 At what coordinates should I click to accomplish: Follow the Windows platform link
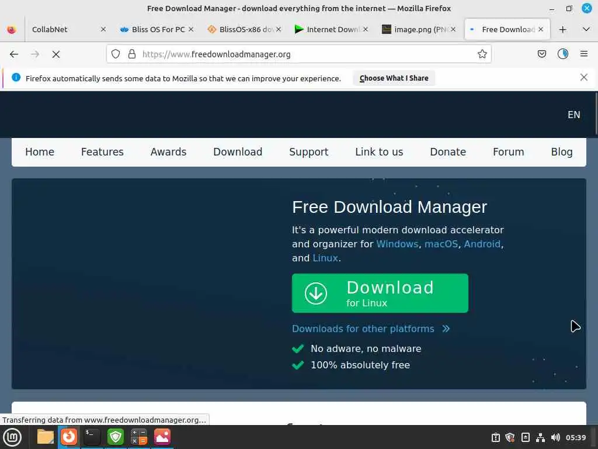[397, 244]
